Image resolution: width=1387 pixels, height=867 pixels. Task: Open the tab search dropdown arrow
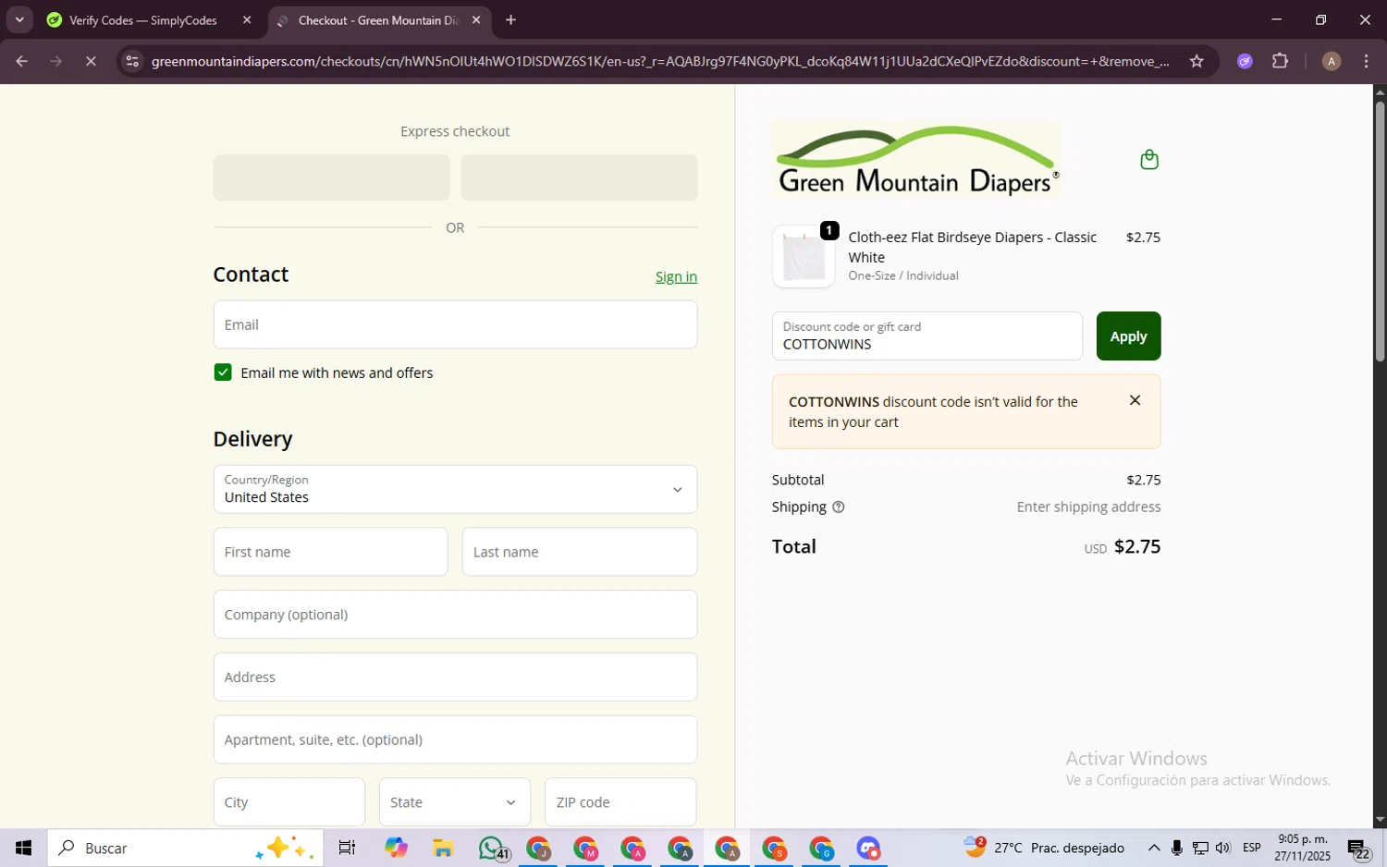pyautogui.click(x=19, y=19)
